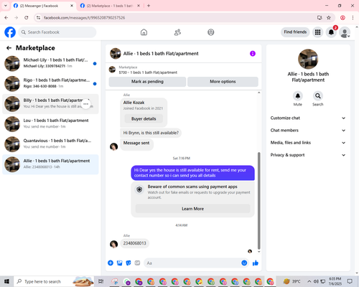View site information icon in address bar
Screen dimensions: 359x287
coord(38,17)
